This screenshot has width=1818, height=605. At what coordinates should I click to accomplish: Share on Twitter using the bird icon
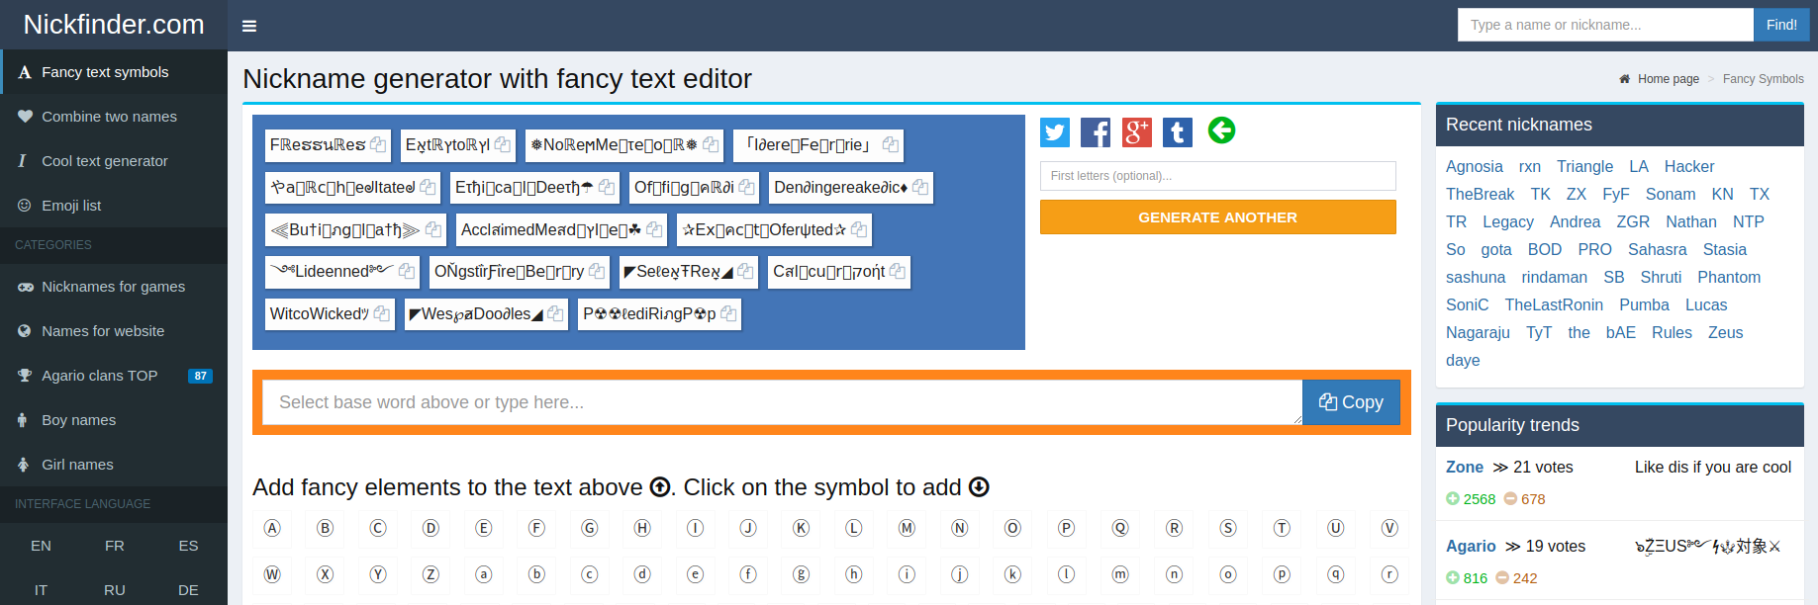pos(1055,132)
